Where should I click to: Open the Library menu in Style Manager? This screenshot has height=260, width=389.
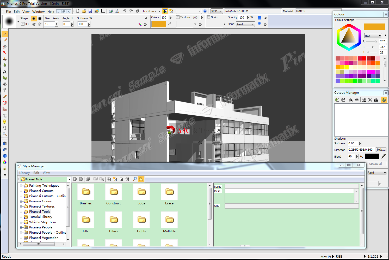point(24,173)
